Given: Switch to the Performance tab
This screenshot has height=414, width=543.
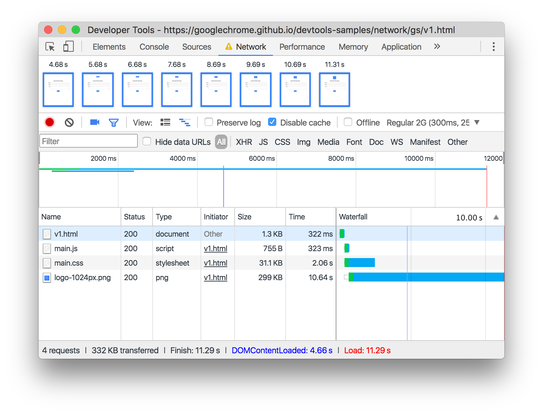Looking at the screenshot, I should click(302, 47).
